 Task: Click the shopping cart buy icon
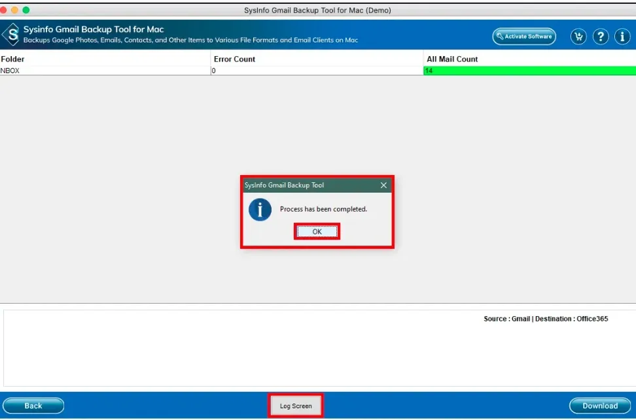[578, 37]
